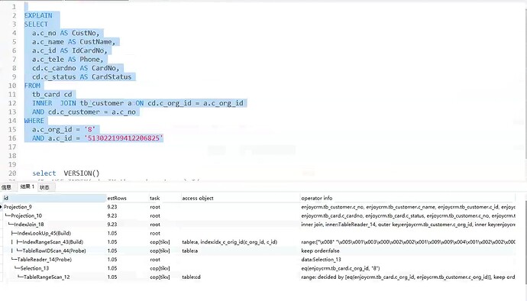This screenshot has height=301, width=527.
Task: Click operator info 'eq(enjoycrm.tb_card.c_org_id, "8")'
Action: pos(341,268)
